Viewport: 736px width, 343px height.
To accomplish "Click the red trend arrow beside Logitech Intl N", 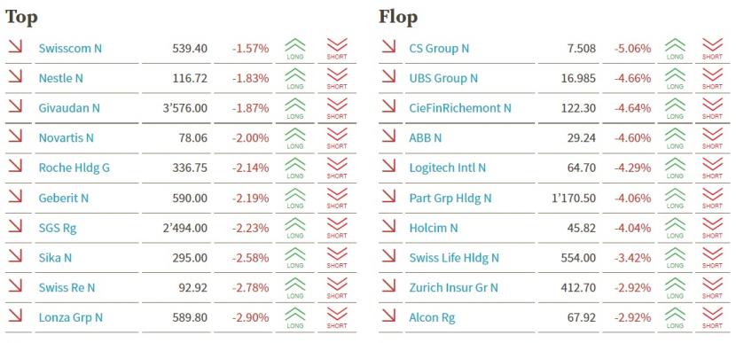I will pos(388,166).
